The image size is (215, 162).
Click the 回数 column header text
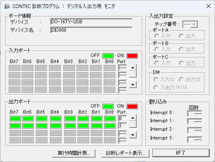[x=194, y=107]
